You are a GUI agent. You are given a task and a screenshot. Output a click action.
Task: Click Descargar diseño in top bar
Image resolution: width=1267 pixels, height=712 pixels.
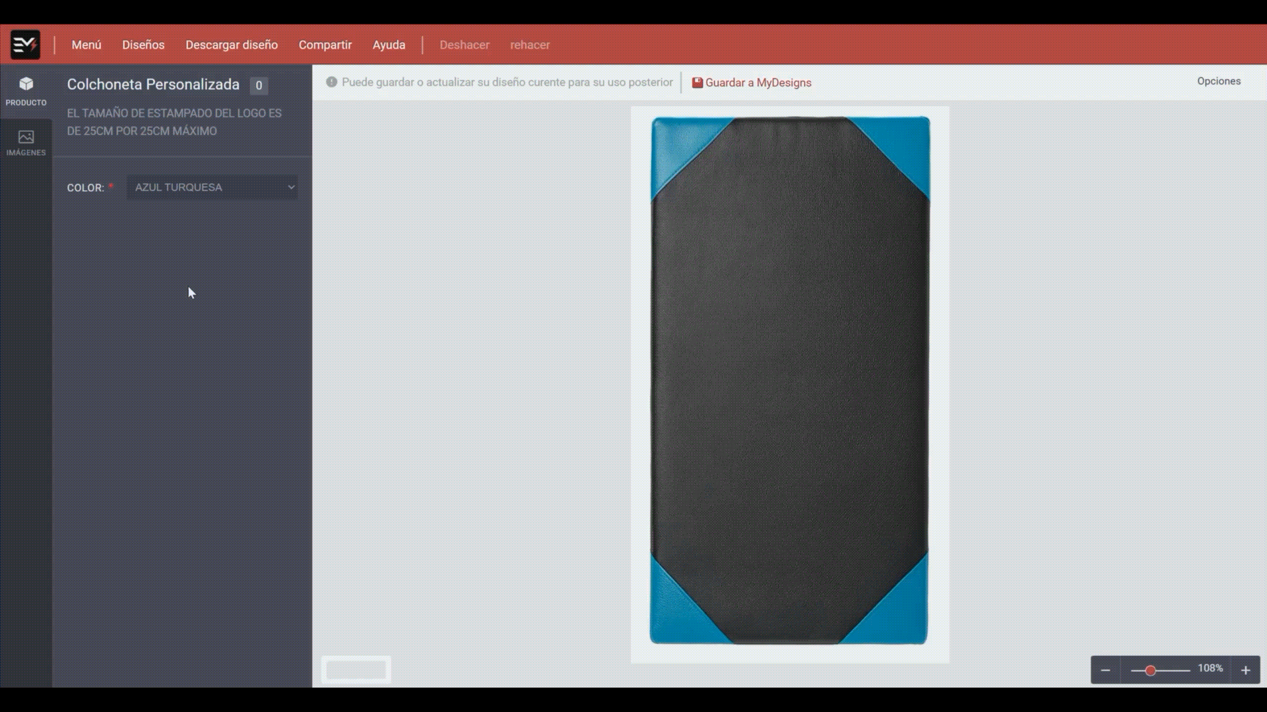pyautogui.click(x=232, y=45)
